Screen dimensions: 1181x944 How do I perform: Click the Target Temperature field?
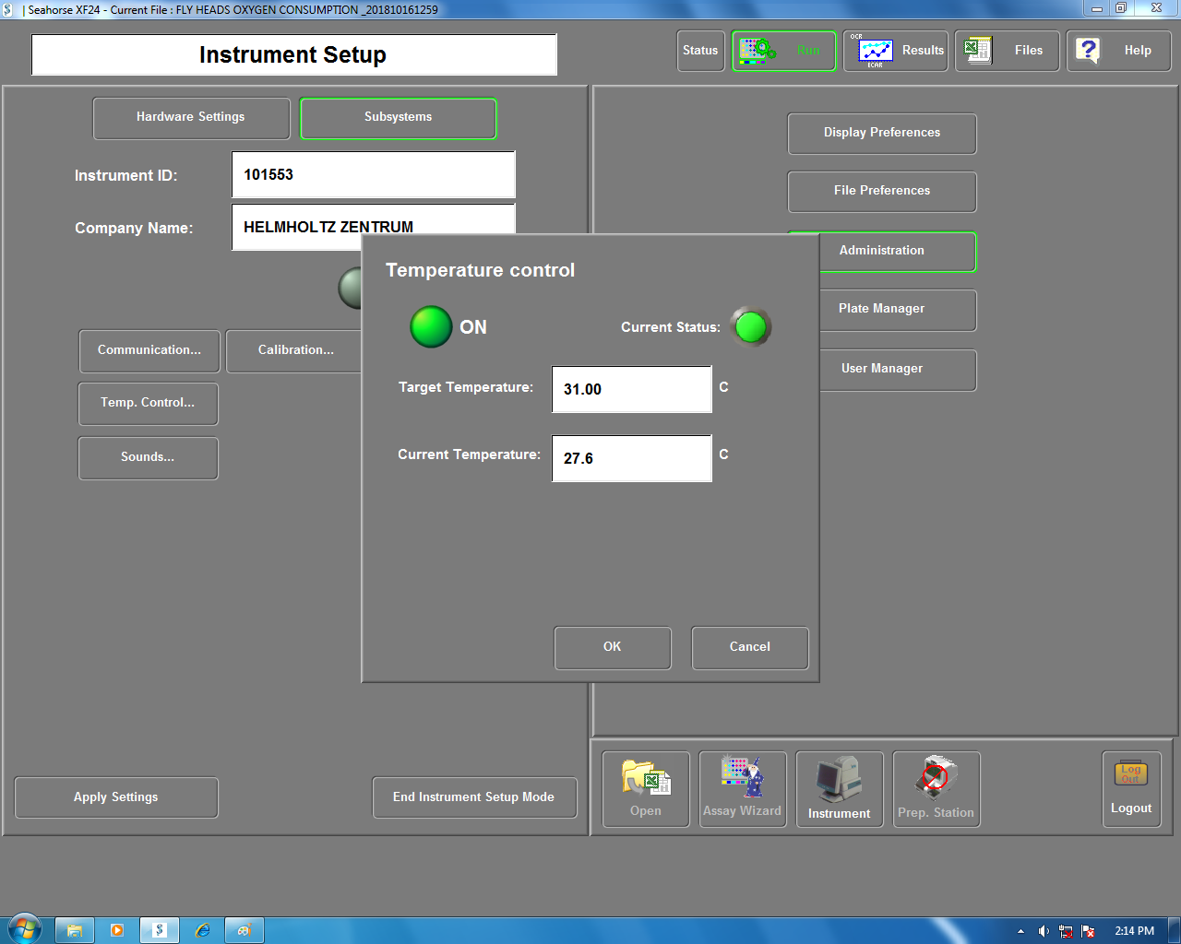pos(632,389)
